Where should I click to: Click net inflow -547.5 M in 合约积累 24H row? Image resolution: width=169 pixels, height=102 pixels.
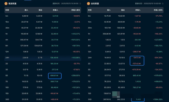[137, 58]
